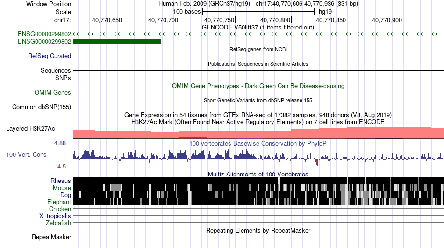Click the Scale label on the left
Viewport: 444px width, 248px height.
63,12
